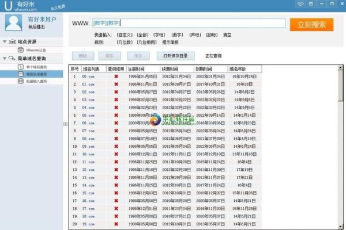346x230 pixels.
Task: Click 清空 to clear the input
Action: coord(227,34)
